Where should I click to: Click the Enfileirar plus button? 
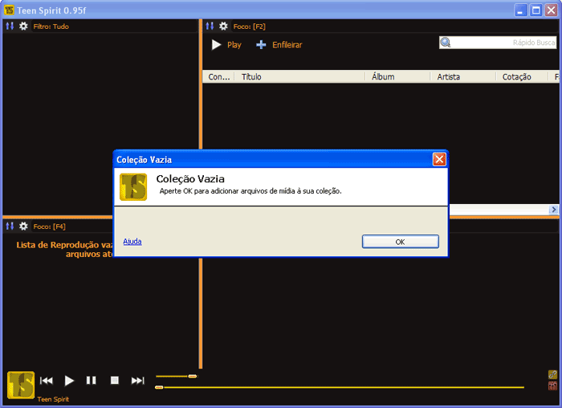click(x=279, y=45)
